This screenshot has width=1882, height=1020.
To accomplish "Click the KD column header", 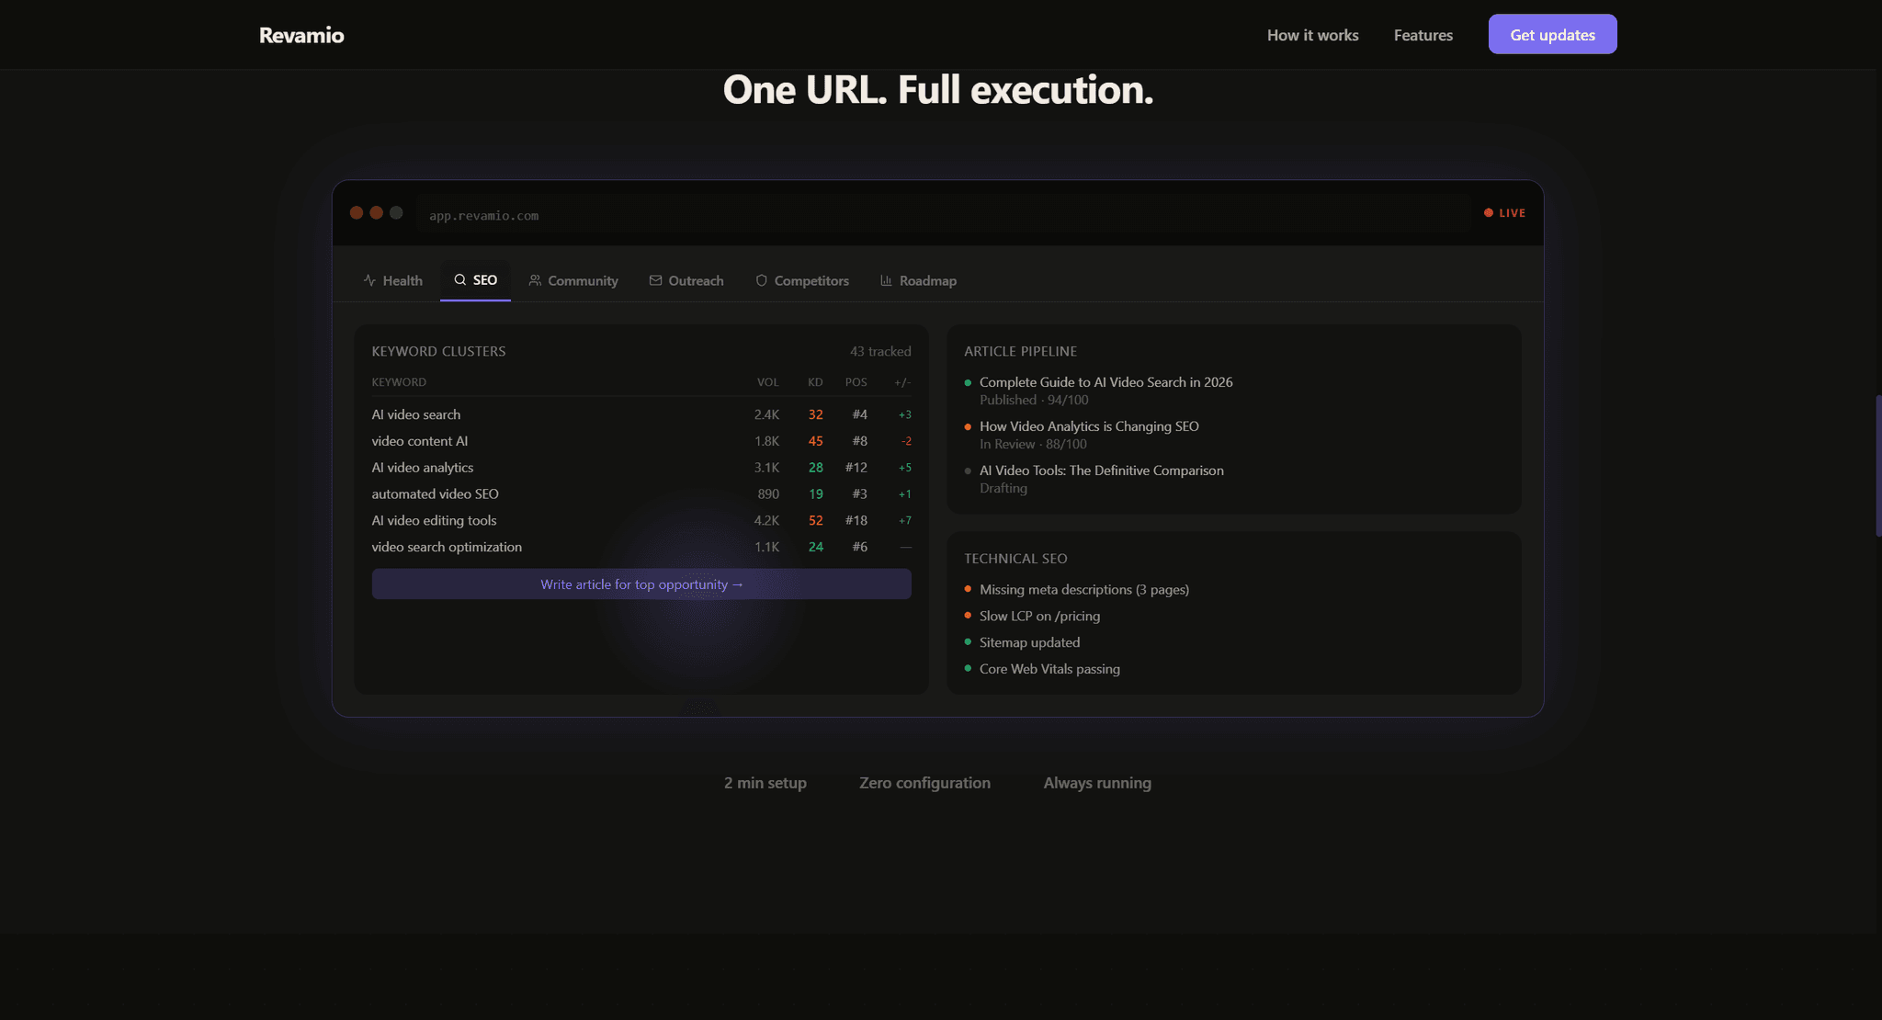I will click(815, 382).
